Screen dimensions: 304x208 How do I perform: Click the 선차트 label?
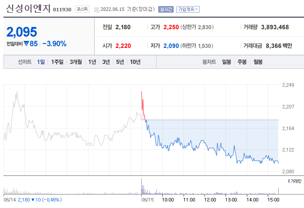[24, 62]
